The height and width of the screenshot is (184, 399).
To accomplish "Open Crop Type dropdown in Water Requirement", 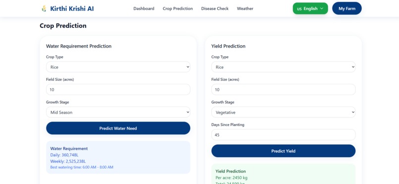I will click(118, 67).
